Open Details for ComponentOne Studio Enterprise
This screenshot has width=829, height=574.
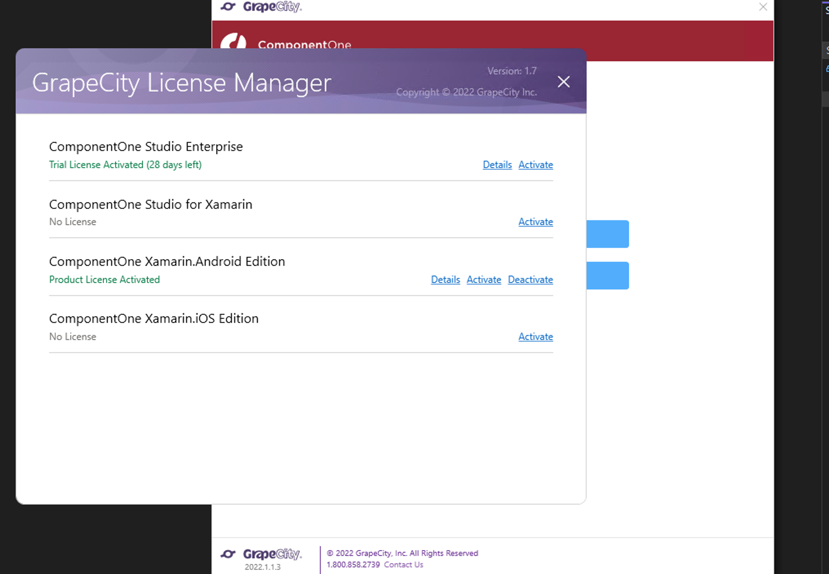(497, 165)
